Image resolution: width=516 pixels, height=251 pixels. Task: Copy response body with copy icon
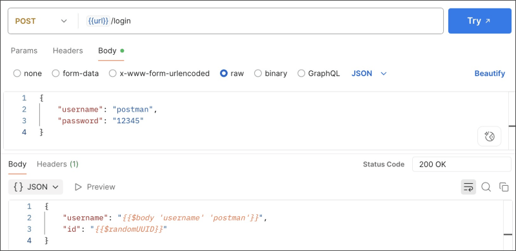504,187
